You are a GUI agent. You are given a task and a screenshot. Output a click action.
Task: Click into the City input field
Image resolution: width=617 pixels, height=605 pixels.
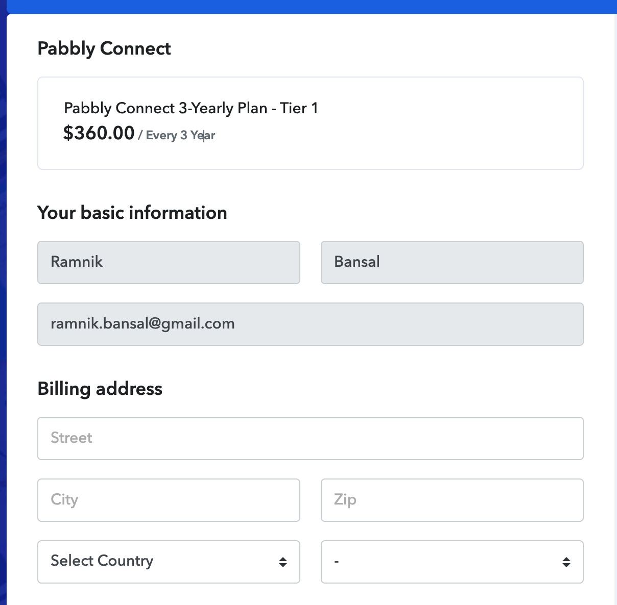(169, 500)
